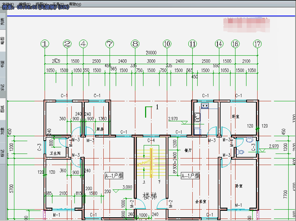Open the 帮助(H) menu
This screenshot has height=221, width=296.
pyautogui.click(x=75, y=4)
